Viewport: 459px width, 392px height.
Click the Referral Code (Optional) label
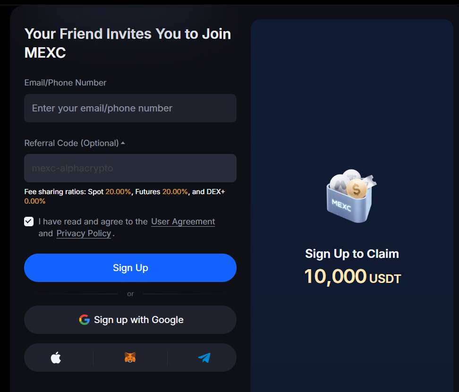[x=71, y=143]
